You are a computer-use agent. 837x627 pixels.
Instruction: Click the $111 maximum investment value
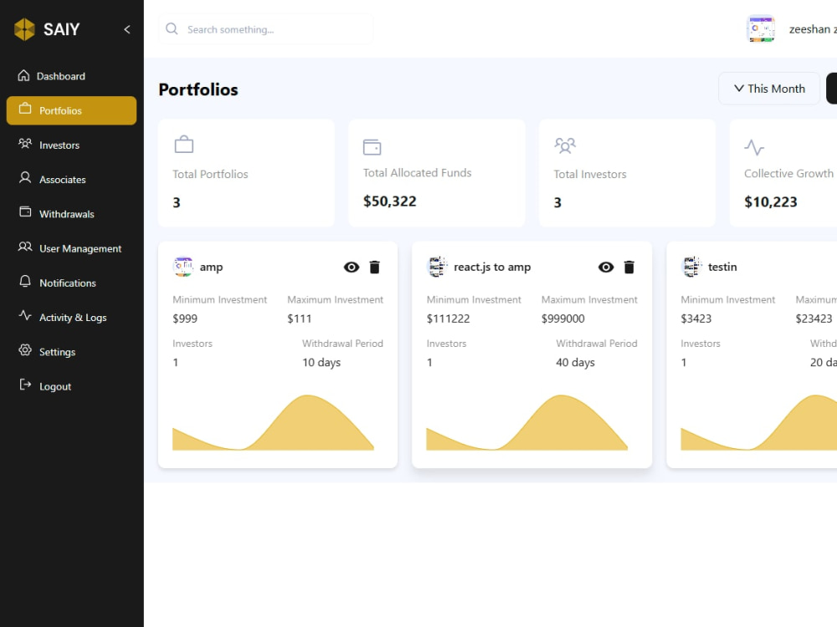tap(299, 319)
